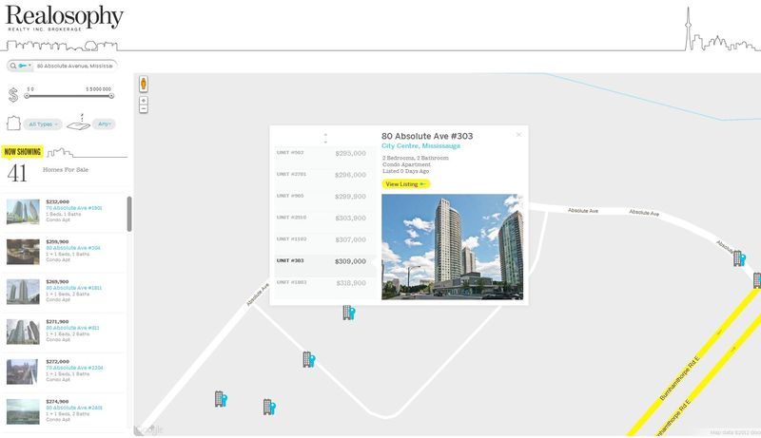Open the key-shaped search type dropdown
Viewport: 761px width, 438px height.
[x=25, y=66]
